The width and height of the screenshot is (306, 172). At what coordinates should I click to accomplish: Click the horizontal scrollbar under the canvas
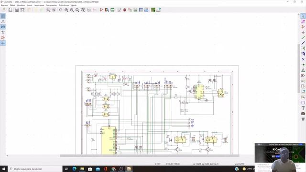click(150, 156)
